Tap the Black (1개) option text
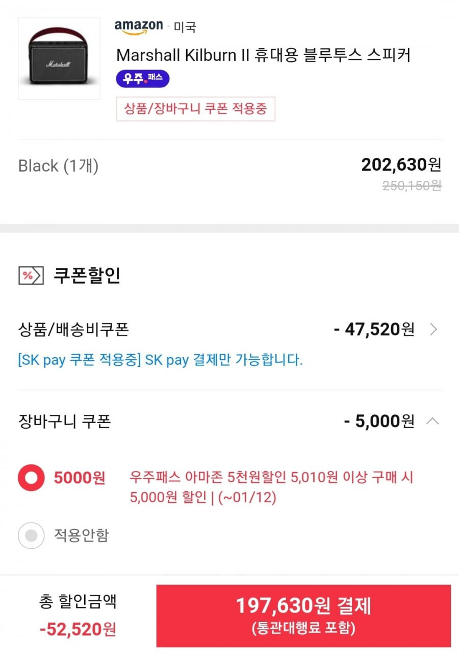Image resolution: width=459 pixels, height=655 pixels. [x=58, y=166]
